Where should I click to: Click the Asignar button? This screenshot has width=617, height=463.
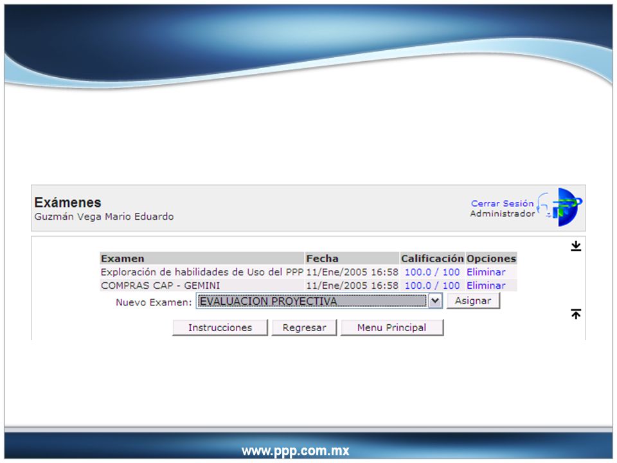point(473,301)
